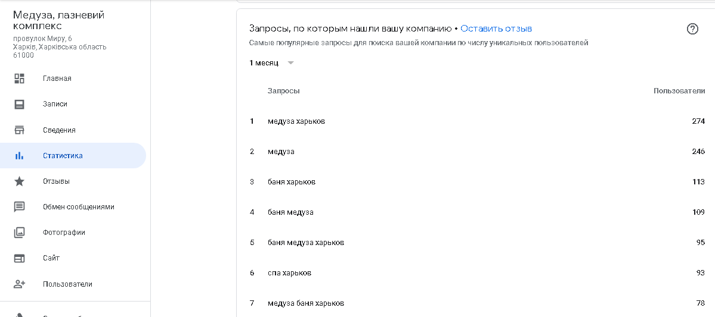This screenshot has height=317, width=715.
Task: Click the Медуза, лазневий комплекс business name
Action: point(58,20)
